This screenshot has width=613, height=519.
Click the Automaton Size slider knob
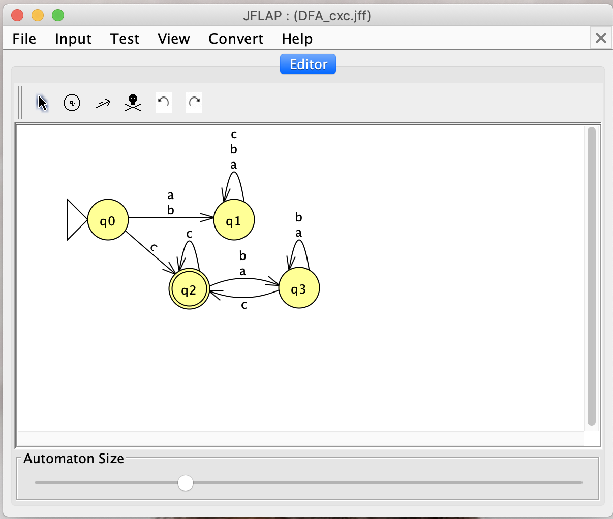point(186,483)
